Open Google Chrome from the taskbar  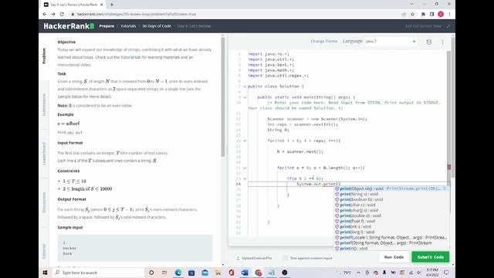[x=259, y=273]
